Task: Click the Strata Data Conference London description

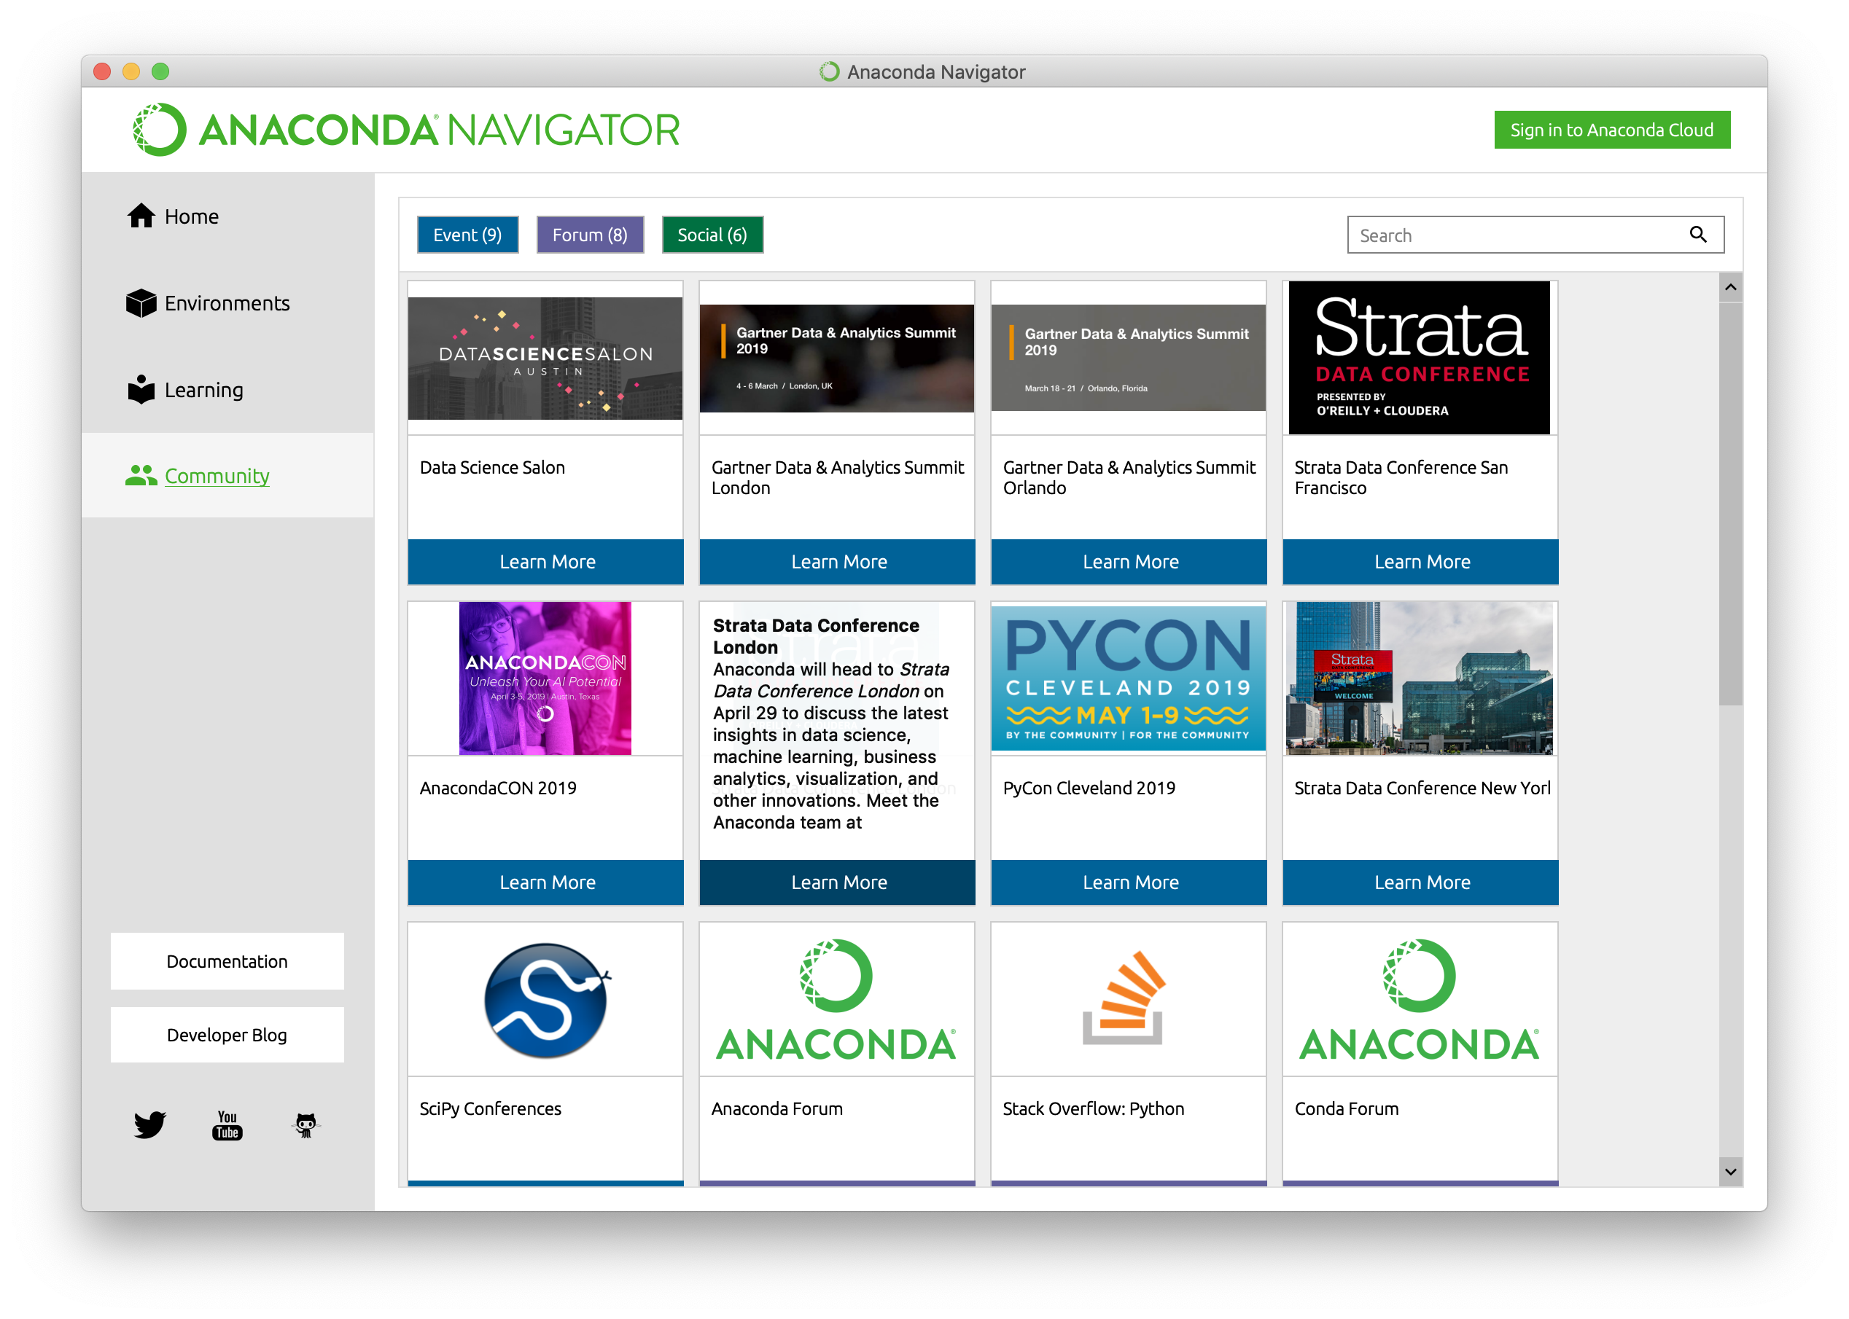Action: point(831,745)
